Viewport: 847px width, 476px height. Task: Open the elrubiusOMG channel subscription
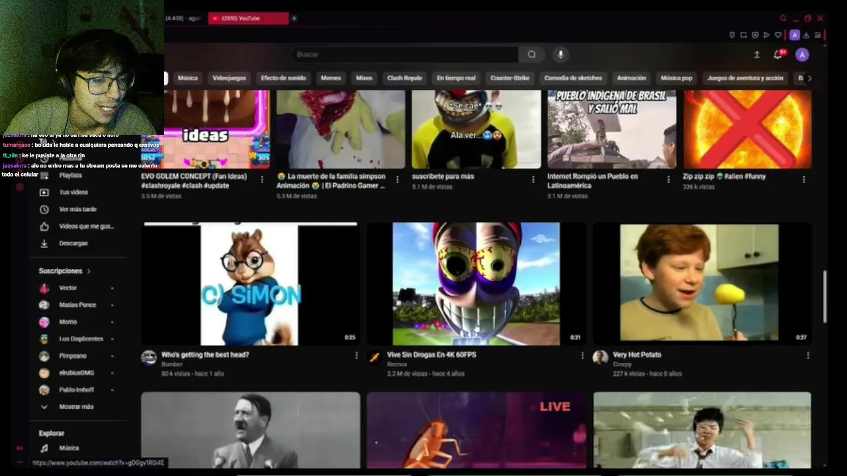78,373
